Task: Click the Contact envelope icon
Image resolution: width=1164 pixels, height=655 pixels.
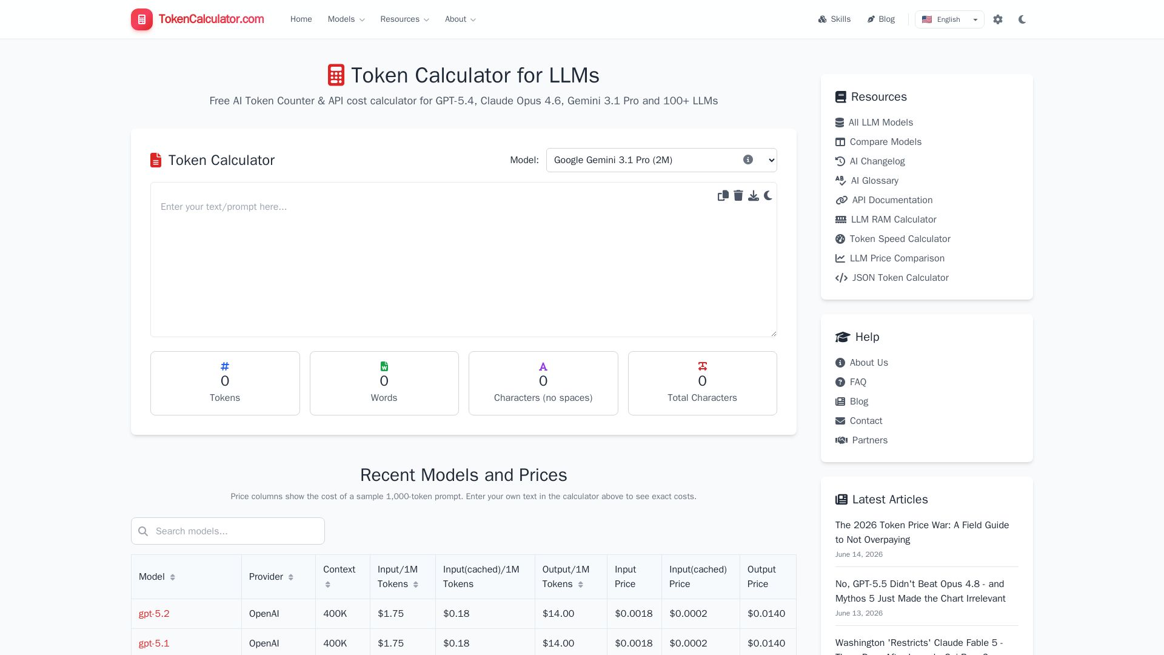Action: tap(840, 421)
